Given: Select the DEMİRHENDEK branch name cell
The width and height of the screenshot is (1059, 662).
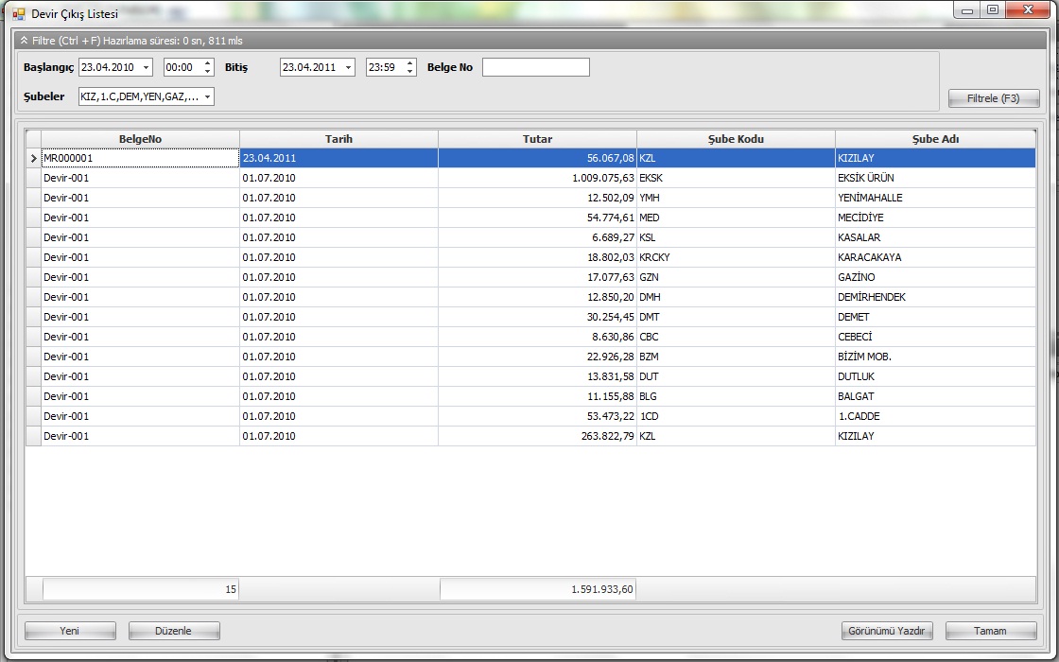Looking at the screenshot, I should point(935,297).
